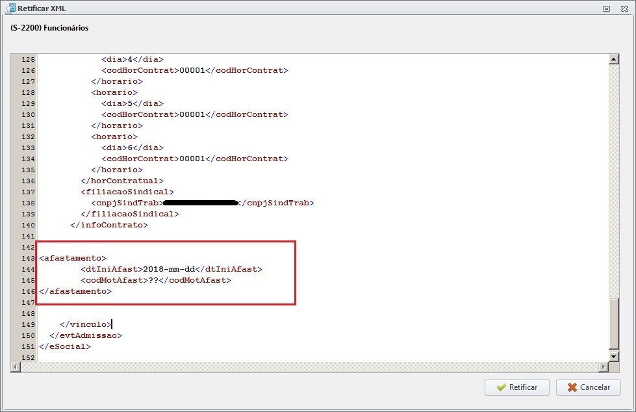This screenshot has width=636, height=412.
Task: Click the scroll up arrow
Action: [x=614, y=59]
